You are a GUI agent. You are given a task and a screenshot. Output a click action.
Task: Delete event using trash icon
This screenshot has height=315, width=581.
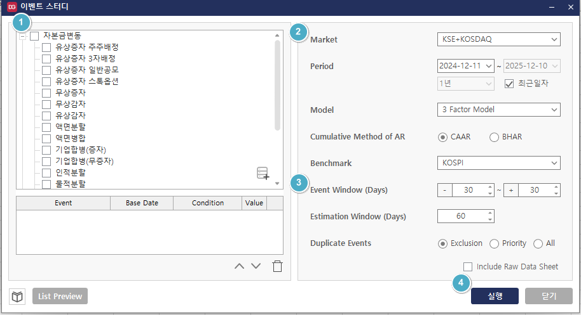(x=277, y=266)
